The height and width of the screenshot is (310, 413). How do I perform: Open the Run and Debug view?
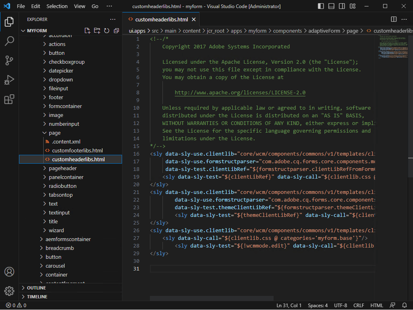click(9, 80)
